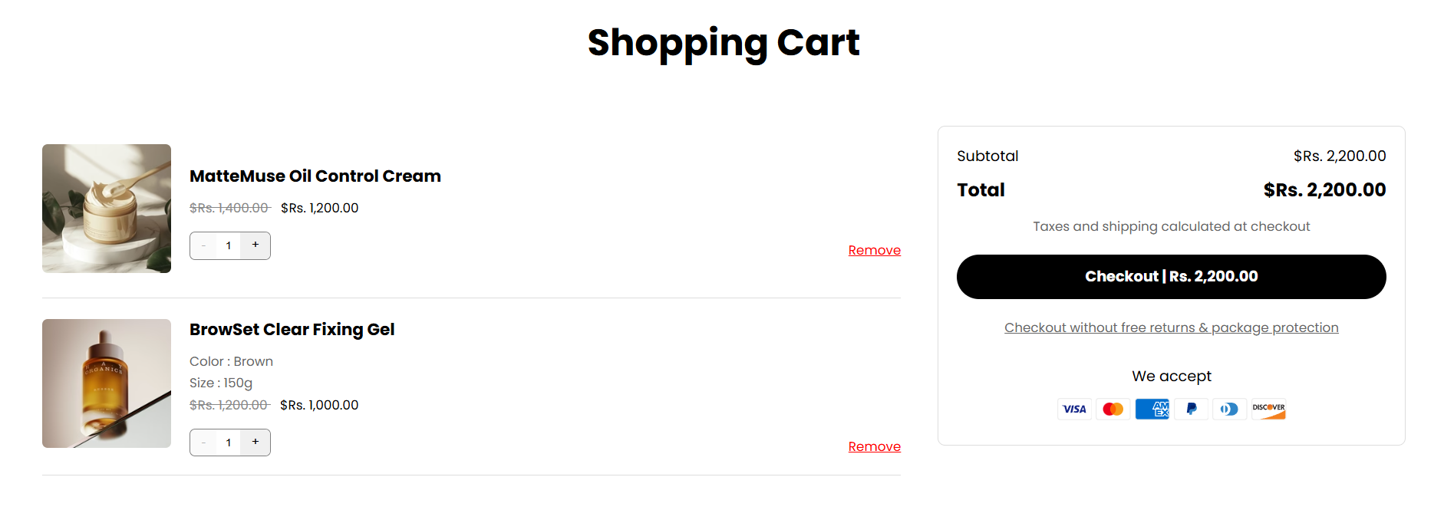This screenshot has height=510, width=1444.
Task: Increase BrowSet Clear Fixing Gel quantity
Action: pos(256,443)
